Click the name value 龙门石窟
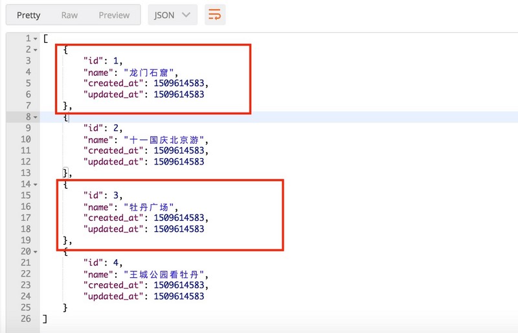The image size is (518, 333). point(149,73)
